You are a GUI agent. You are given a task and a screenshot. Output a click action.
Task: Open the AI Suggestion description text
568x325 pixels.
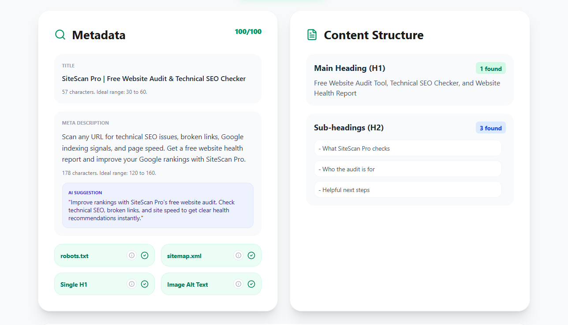[157, 210]
